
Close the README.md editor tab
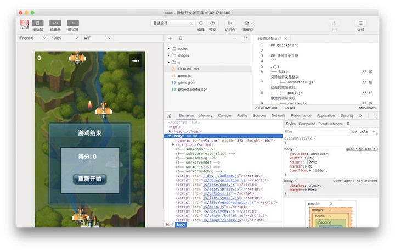pos(285,38)
